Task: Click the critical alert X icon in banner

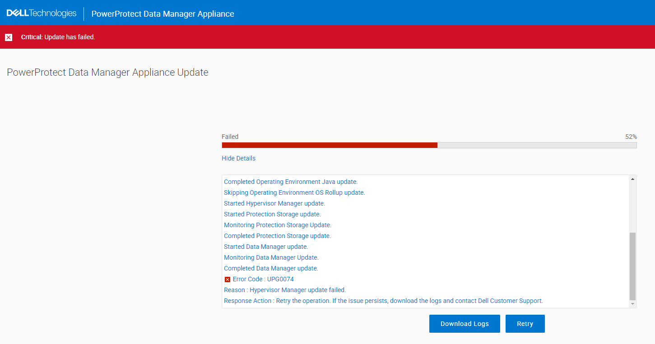Action: (x=9, y=37)
